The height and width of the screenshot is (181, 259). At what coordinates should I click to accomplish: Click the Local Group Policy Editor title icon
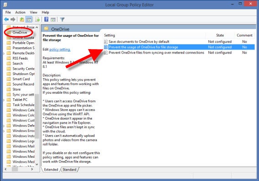pyautogui.click(x=5, y=5)
